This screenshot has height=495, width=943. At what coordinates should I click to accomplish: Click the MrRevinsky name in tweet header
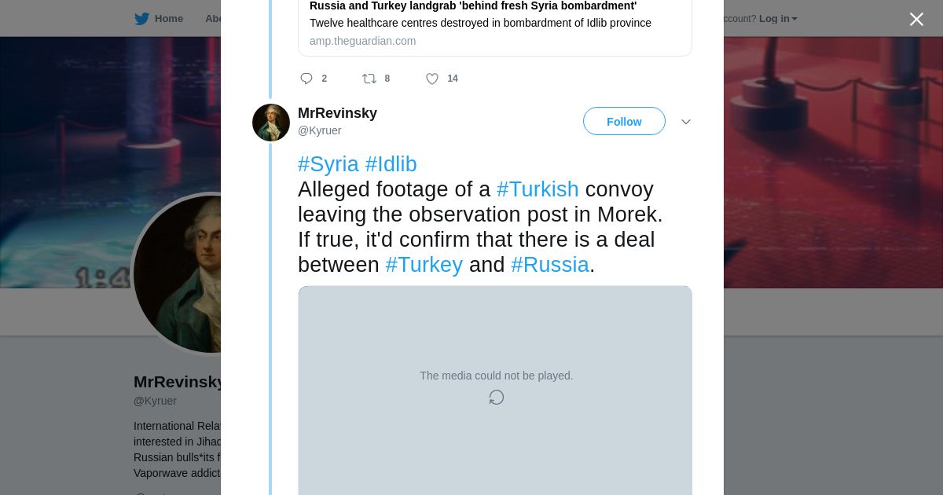pyautogui.click(x=337, y=113)
